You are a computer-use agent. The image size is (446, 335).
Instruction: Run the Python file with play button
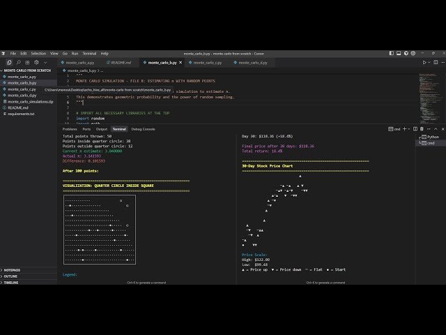tap(424, 62)
